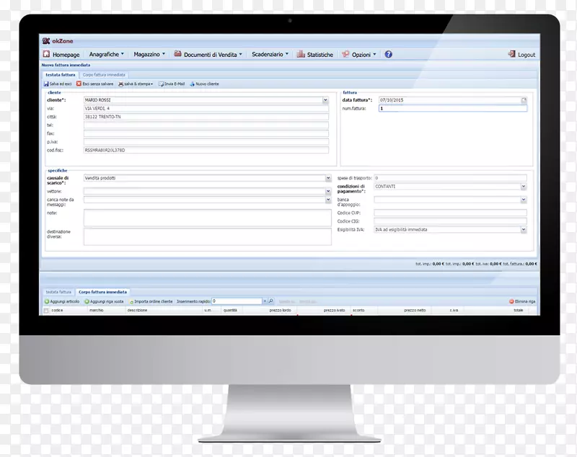The width and height of the screenshot is (577, 457).
Task: Click the spese di trasporto field
Action: (x=450, y=178)
